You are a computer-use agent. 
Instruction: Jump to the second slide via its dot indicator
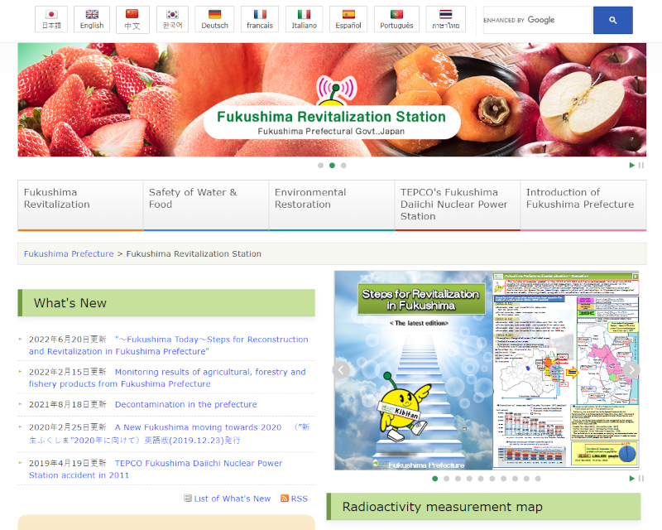pyautogui.click(x=332, y=165)
